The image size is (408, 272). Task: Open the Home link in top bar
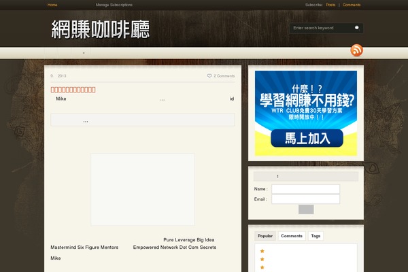pos(52,5)
